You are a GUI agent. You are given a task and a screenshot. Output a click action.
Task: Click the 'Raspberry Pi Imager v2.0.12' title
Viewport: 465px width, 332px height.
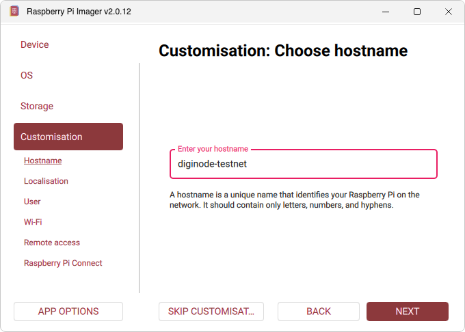click(79, 12)
